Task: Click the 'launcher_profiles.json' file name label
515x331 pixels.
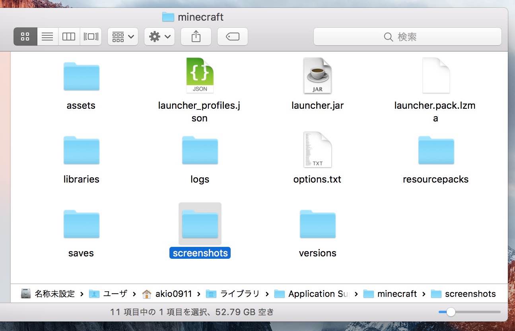Action: point(199,112)
